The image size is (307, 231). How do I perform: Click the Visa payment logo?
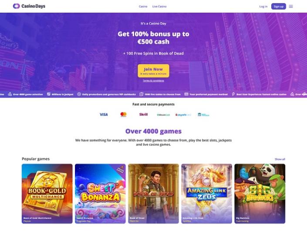coord(104,115)
